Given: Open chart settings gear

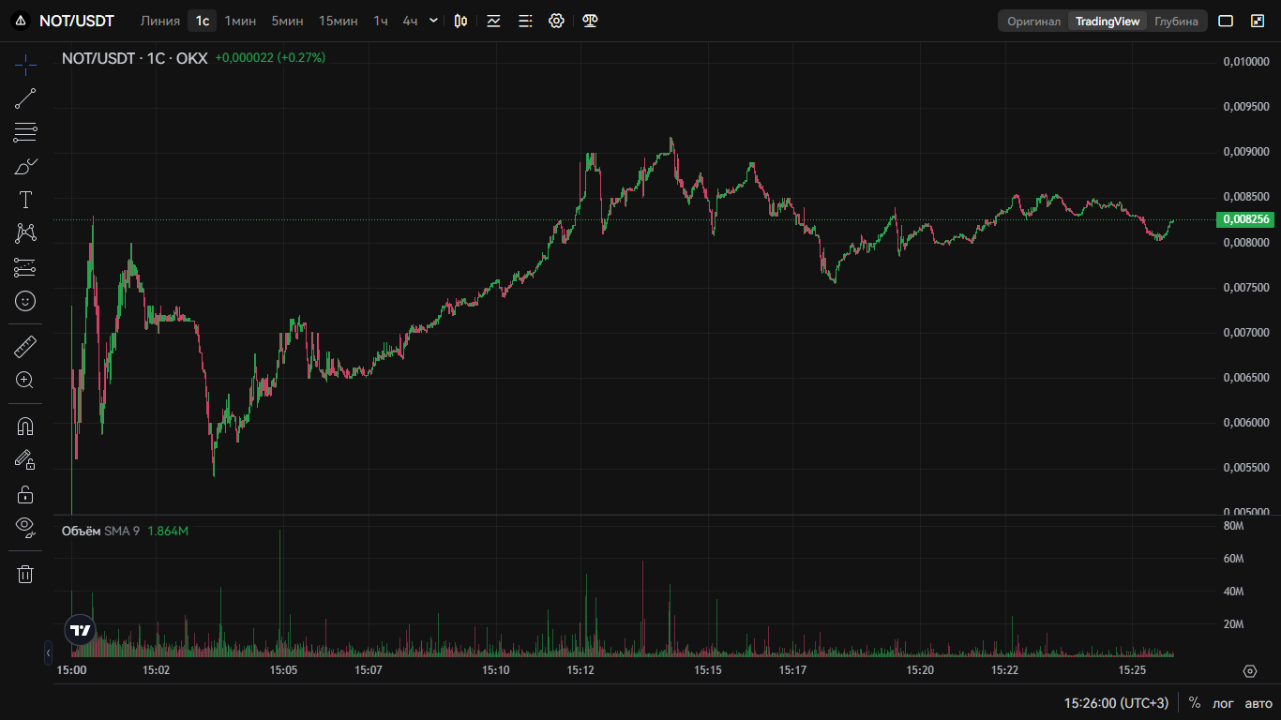Looking at the screenshot, I should (556, 21).
